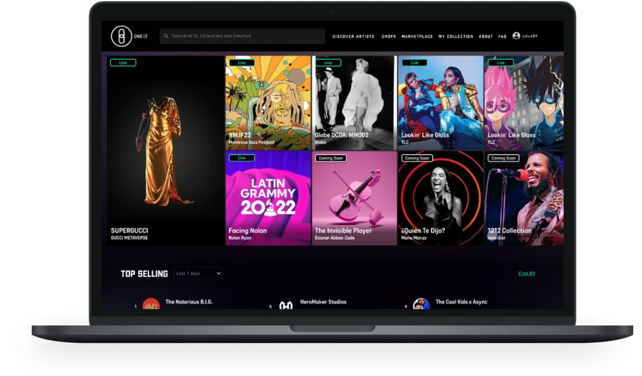Click the About nav link

(485, 36)
